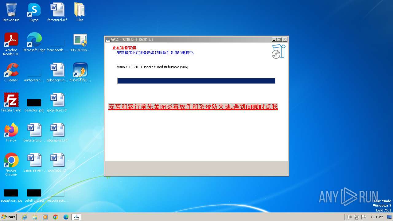Select the cameraever document icon
393x221 pixels.
34,163
